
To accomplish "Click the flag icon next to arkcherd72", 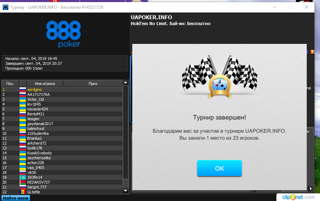I will click(23, 144).
